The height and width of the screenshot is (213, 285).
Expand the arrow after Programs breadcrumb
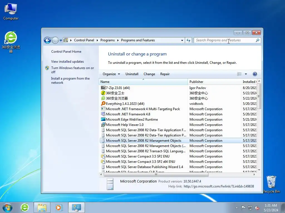point(118,40)
